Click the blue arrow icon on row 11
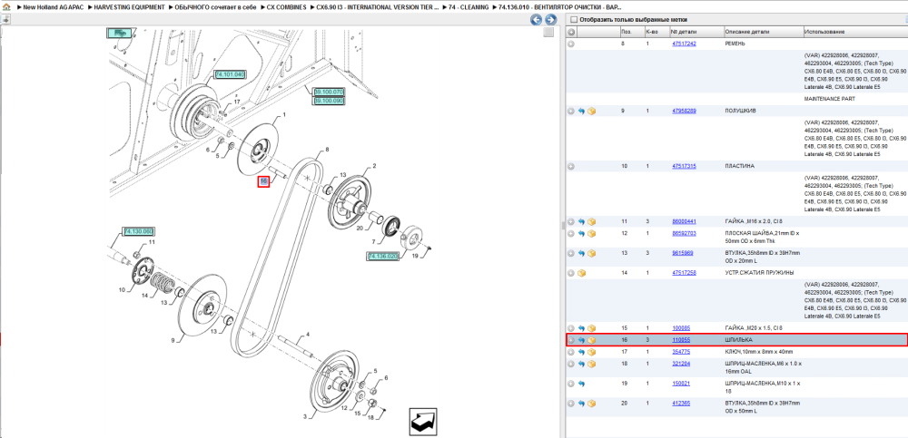This screenshot has height=438, width=908. [581, 221]
